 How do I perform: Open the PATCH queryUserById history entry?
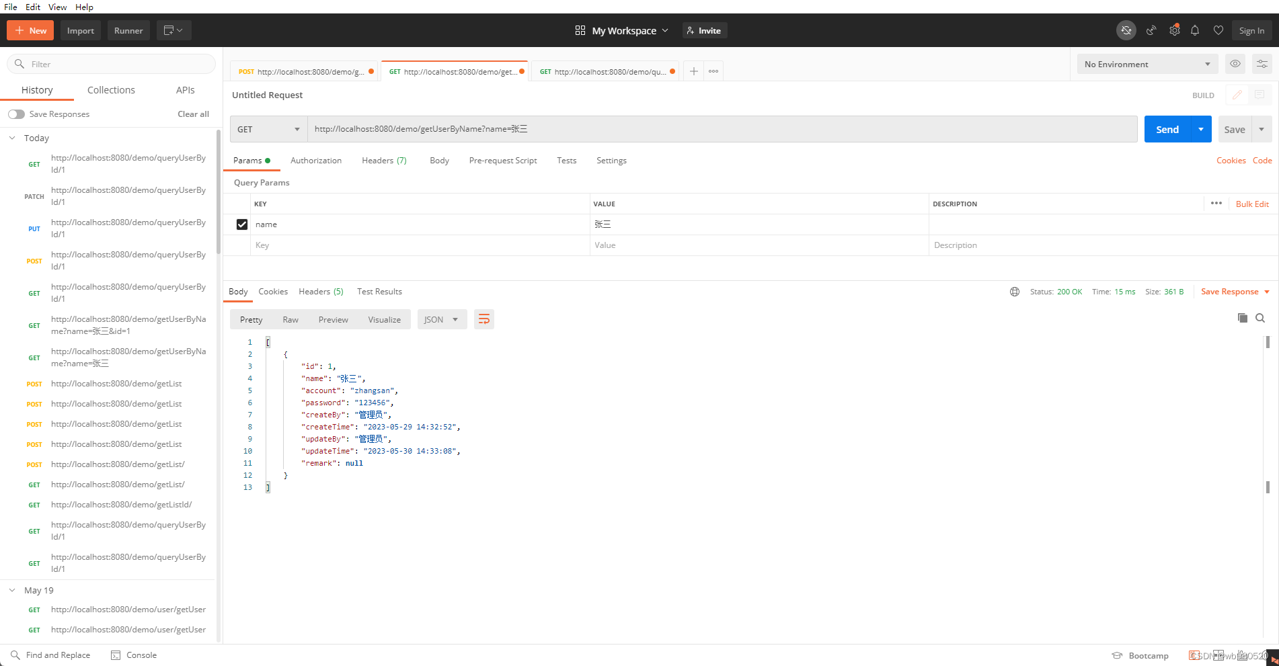110,196
